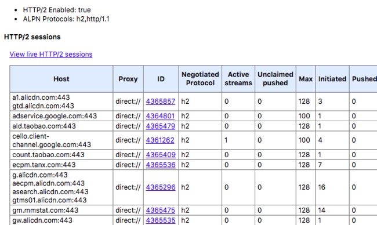377x225 pixels.
Task: Click the Max column header
Action: [306, 79]
